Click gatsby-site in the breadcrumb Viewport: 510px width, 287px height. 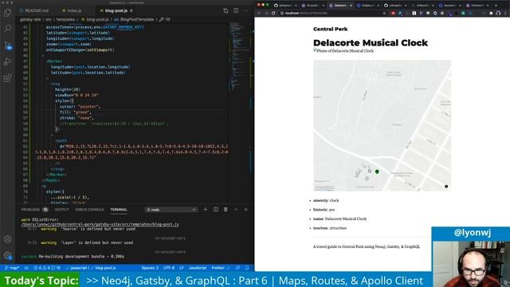pos(30,19)
